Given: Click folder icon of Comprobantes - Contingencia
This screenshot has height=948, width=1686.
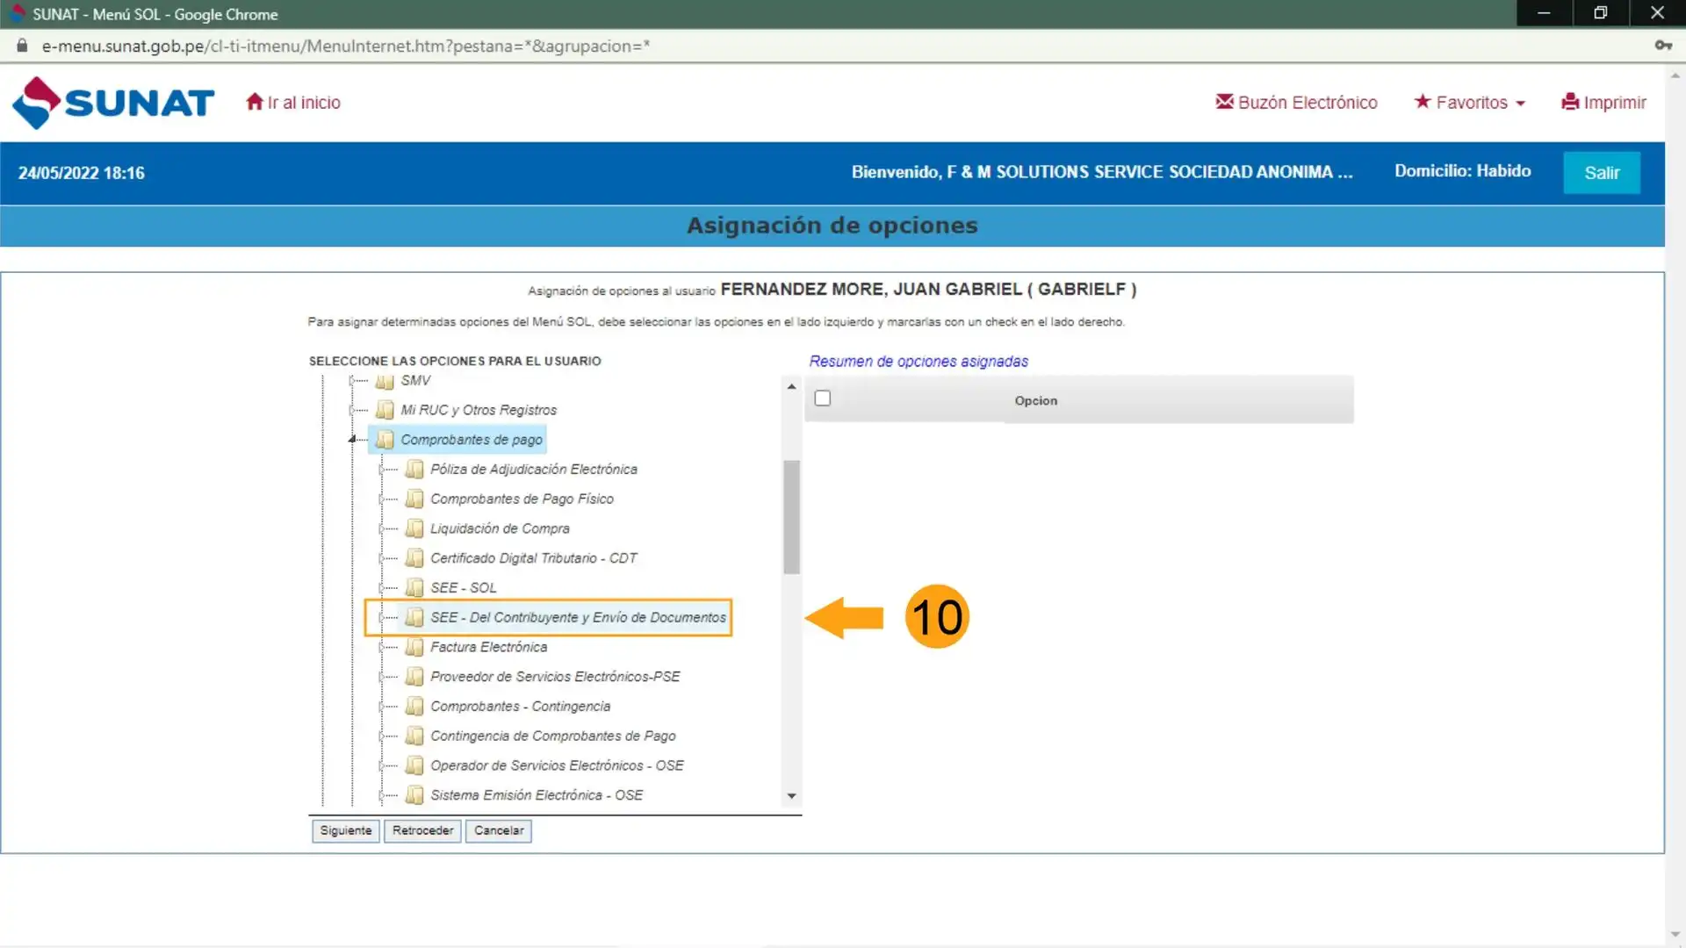Looking at the screenshot, I should click(414, 707).
